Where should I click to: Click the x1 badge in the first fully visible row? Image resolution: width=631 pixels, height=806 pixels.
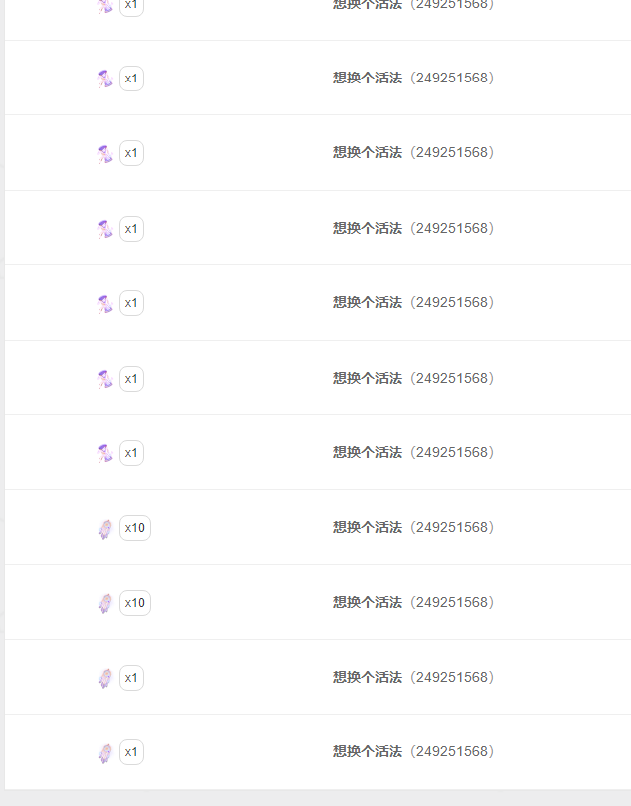131,79
